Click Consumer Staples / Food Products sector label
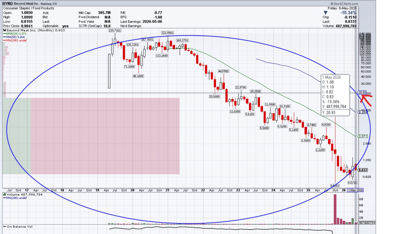Image resolution: width=399 pixels, height=234 pixels. coord(28,8)
